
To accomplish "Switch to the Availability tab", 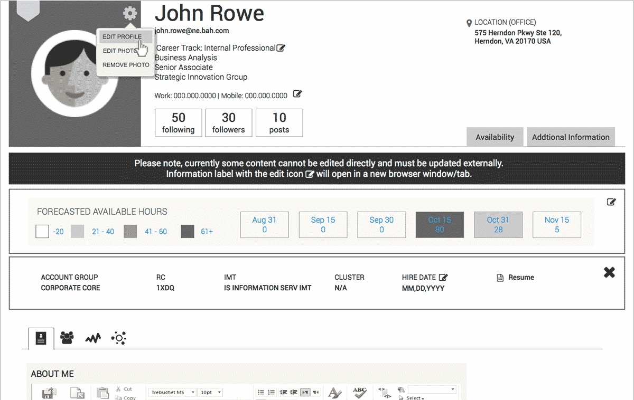I will tap(495, 137).
